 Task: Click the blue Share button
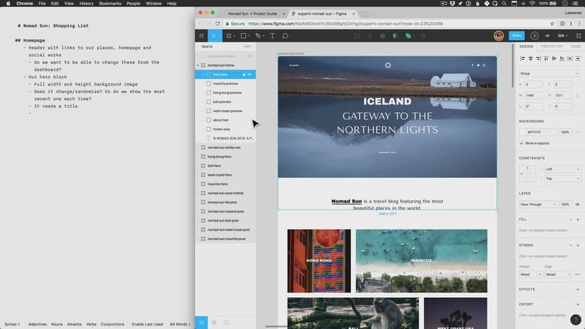click(516, 35)
